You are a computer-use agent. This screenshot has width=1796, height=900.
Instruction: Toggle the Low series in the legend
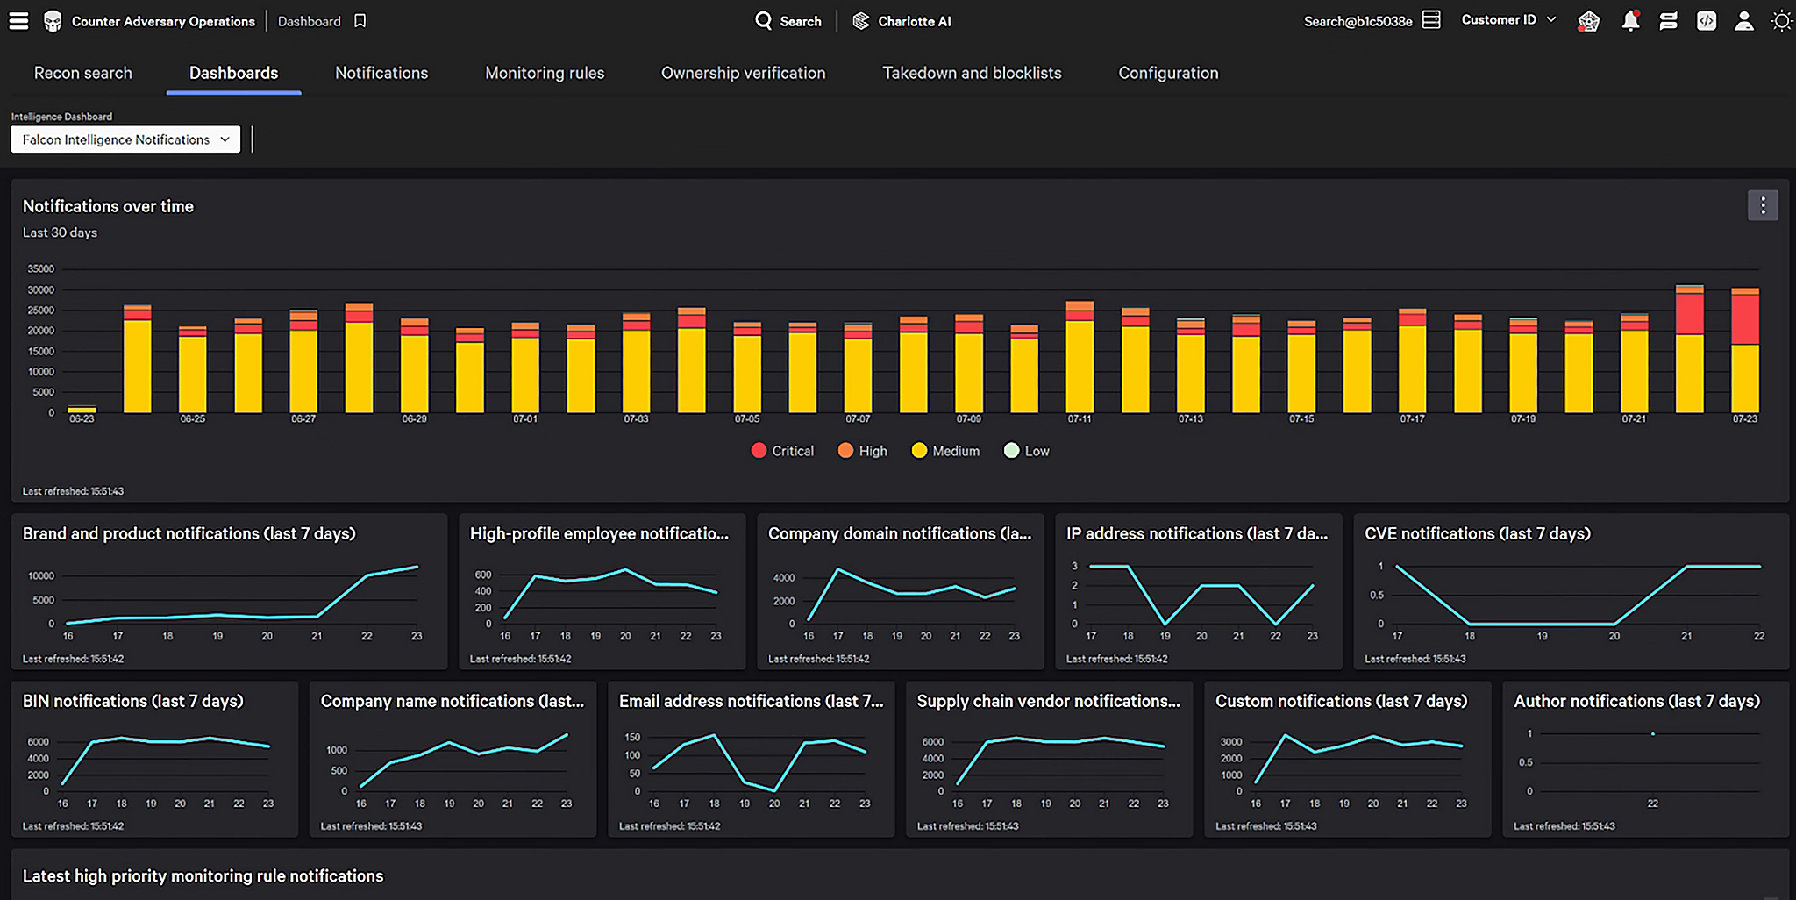(1027, 451)
